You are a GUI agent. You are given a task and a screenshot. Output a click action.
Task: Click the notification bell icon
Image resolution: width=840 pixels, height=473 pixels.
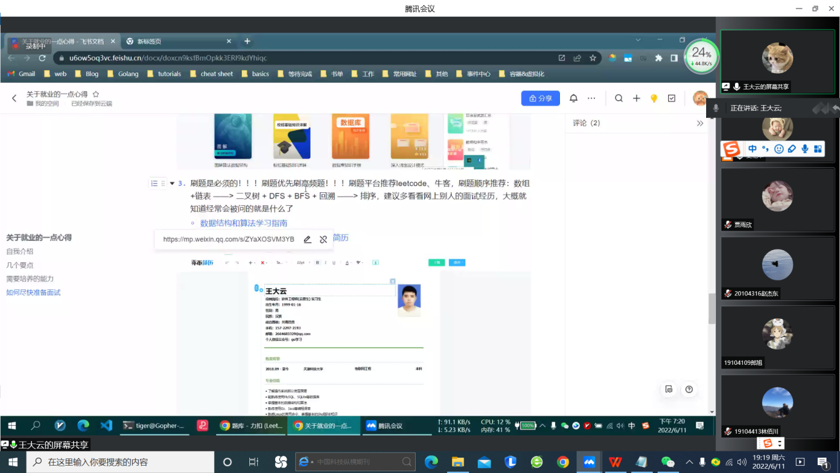click(574, 98)
